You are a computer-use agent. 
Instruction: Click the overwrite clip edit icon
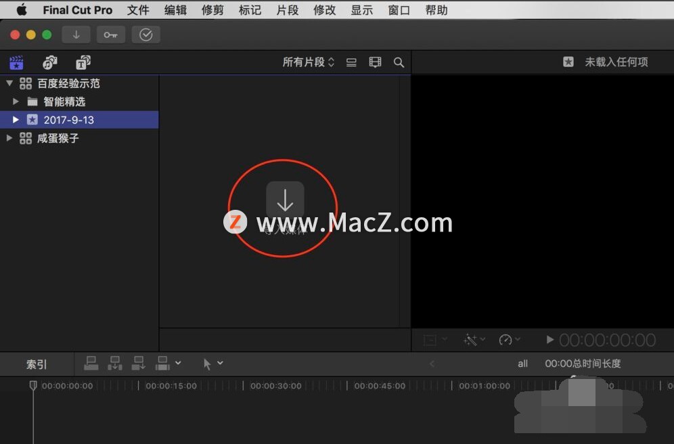[162, 363]
